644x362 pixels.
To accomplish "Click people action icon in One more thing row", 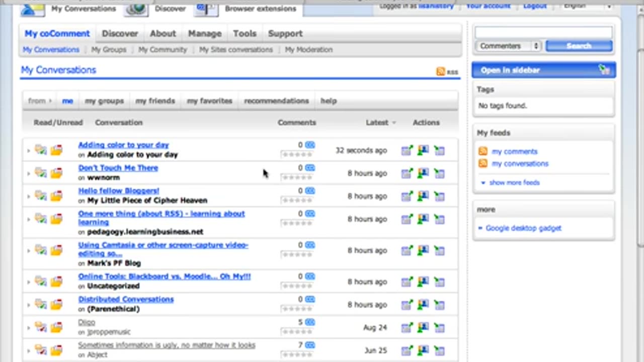I will 423,219.
